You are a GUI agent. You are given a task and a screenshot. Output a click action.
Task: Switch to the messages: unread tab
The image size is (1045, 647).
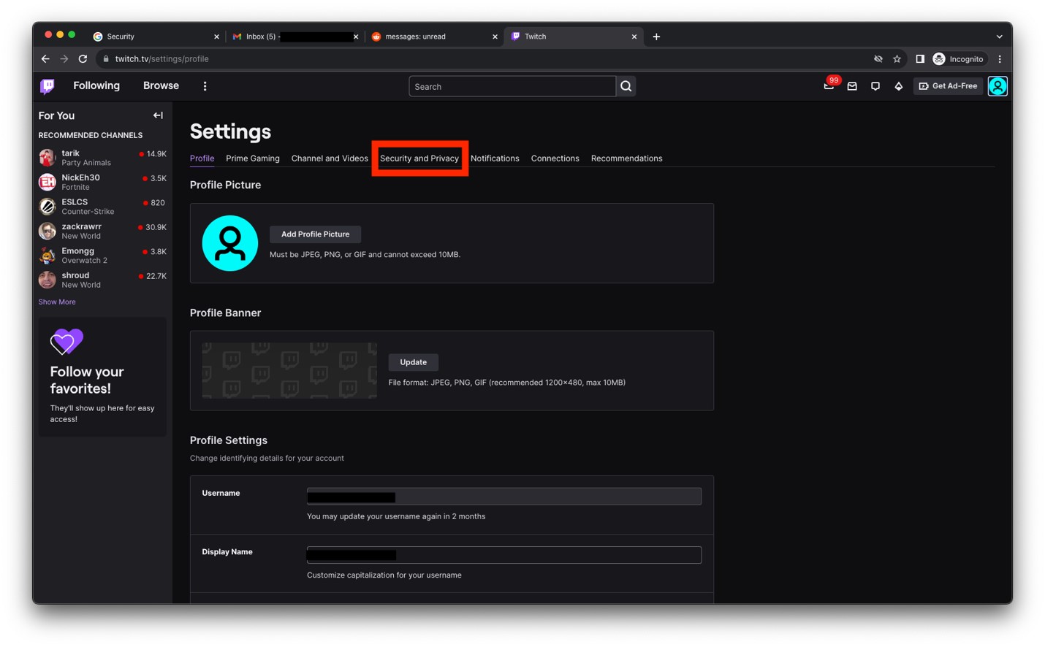pos(434,37)
